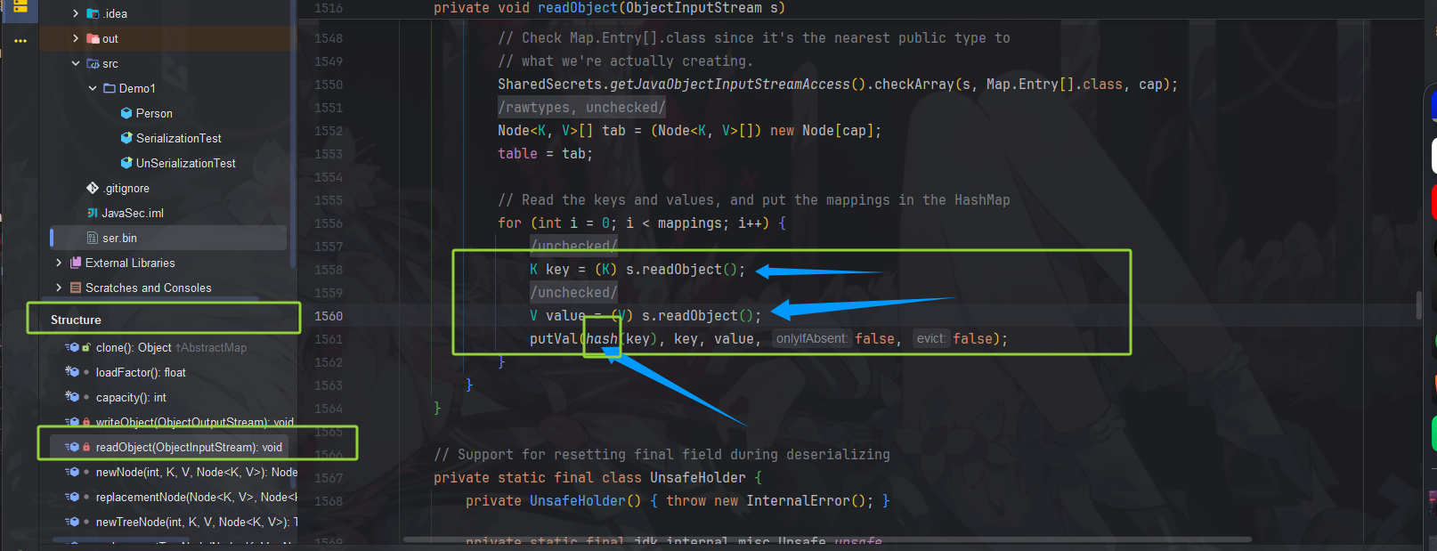Click the /unchecked/ fold above V value
1437x551 pixels.
(573, 293)
